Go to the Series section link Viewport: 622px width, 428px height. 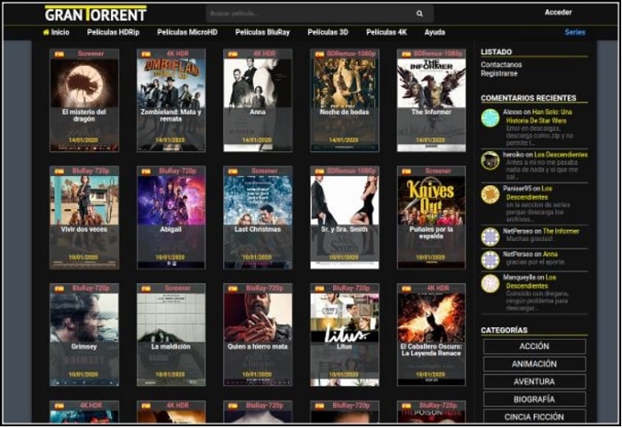575,32
